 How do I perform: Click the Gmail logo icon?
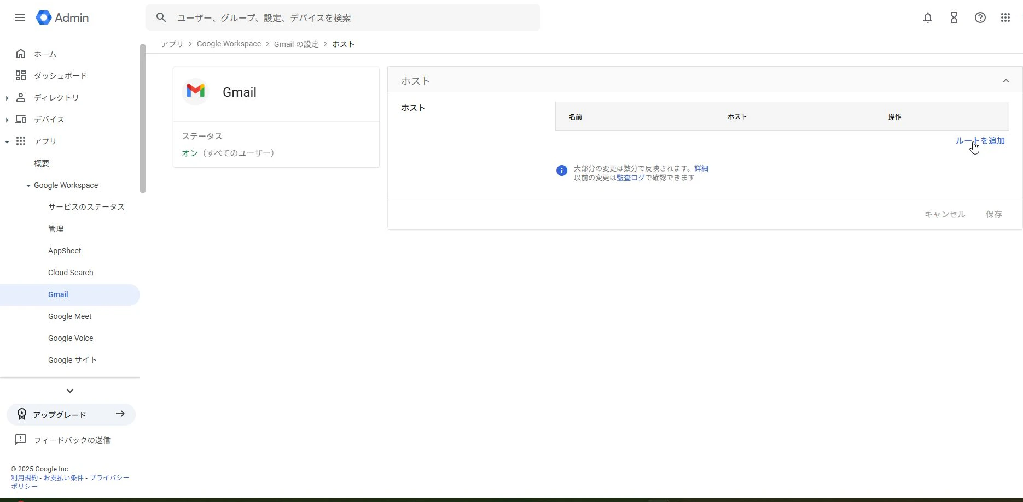coord(195,91)
